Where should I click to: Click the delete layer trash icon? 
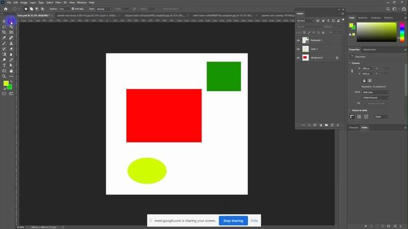[338, 125]
